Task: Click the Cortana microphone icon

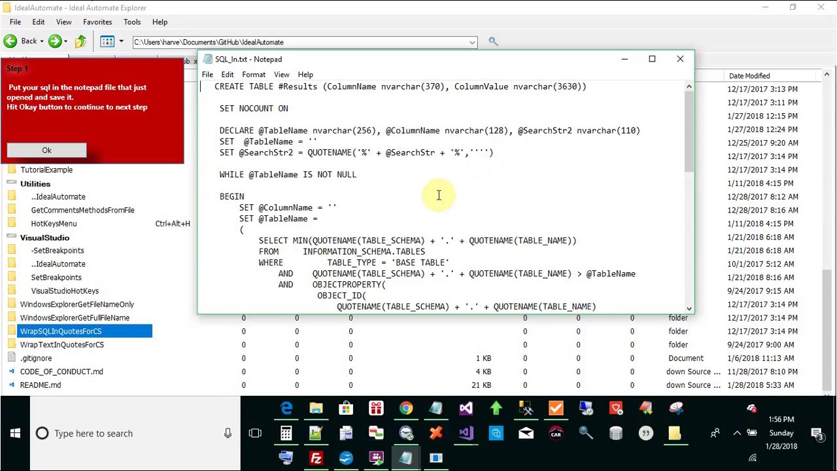Action: pyautogui.click(x=228, y=434)
